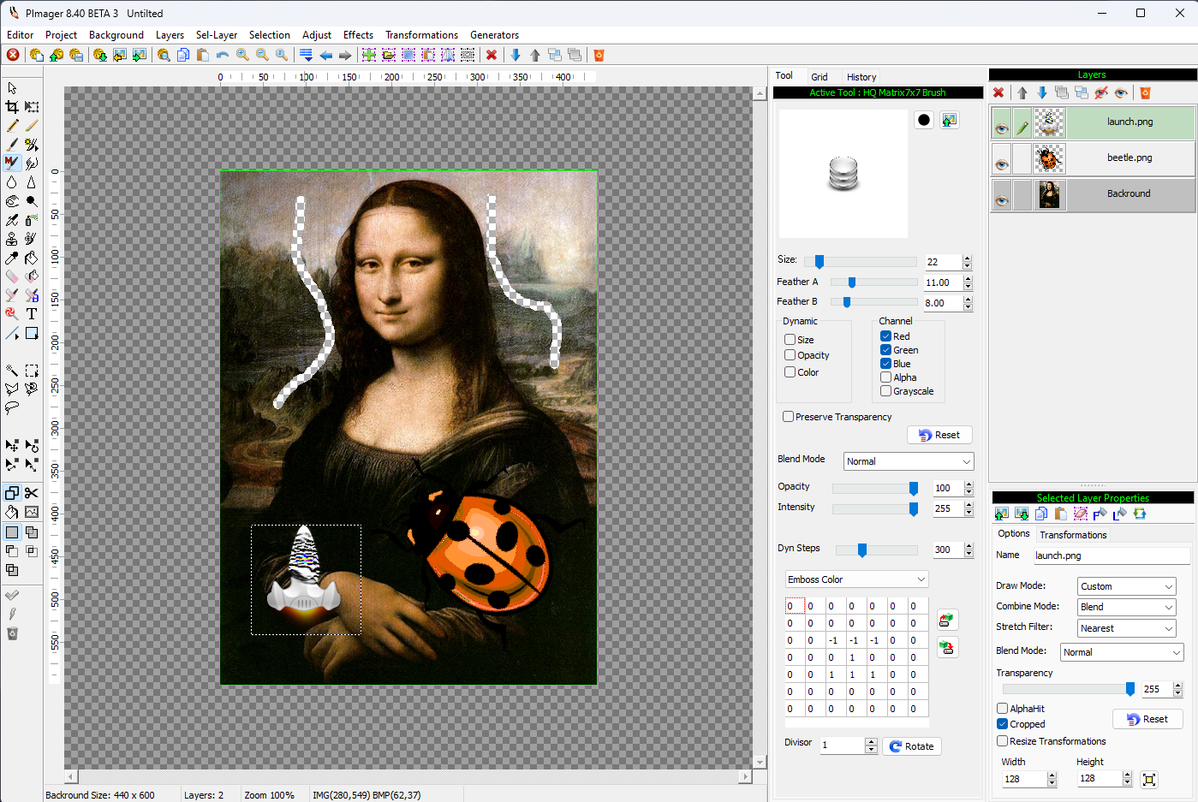The height and width of the screenshot is (802, 1198).
Task: Select the scissors cut tool
Action: (x=32, y=493)
